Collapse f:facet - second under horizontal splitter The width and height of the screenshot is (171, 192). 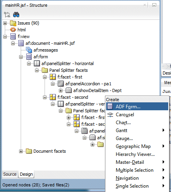click(x=45, y=97)
